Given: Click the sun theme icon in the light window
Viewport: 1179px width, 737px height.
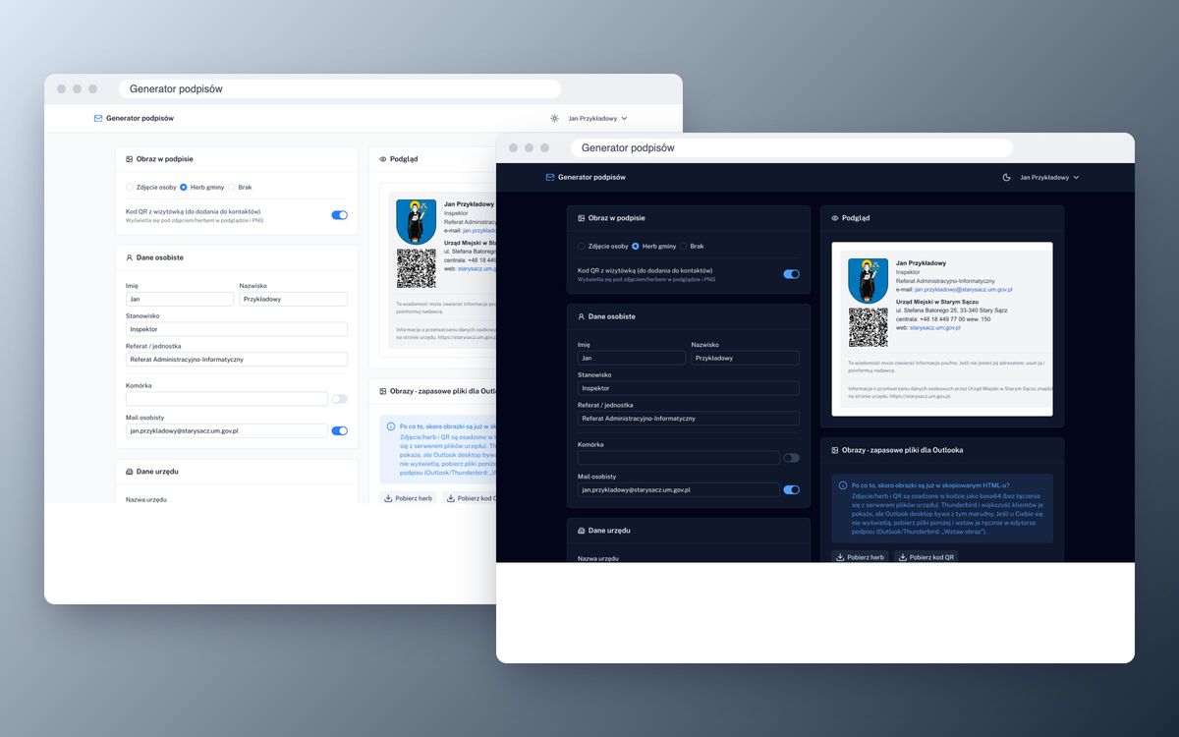Looking at the screenshot, I should (x=554, y=118).
